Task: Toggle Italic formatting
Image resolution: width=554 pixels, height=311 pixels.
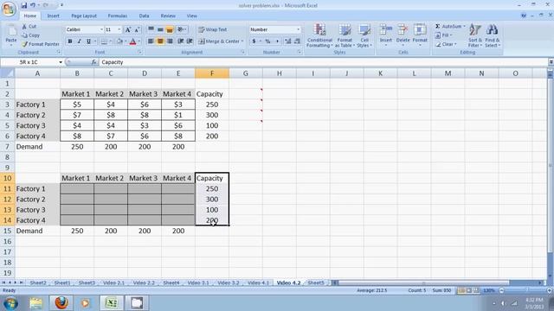Action: 79,41
